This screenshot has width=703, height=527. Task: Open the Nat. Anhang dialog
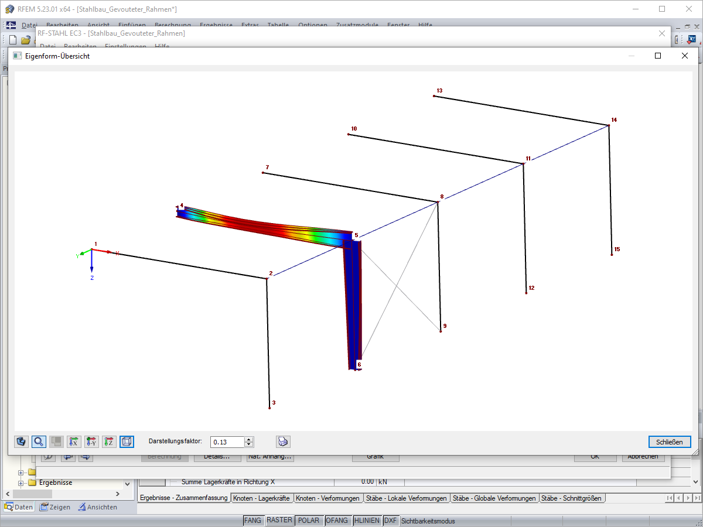(x=269, y=457)
